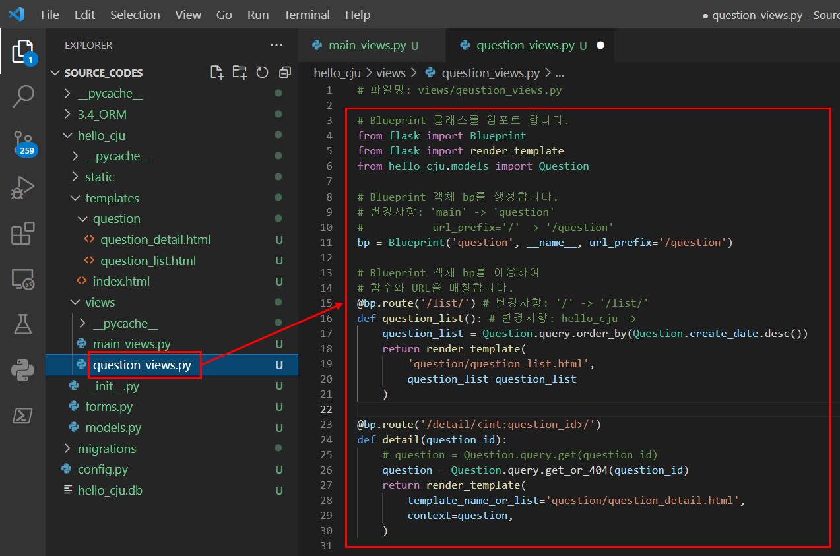Image resolution: width=840 pixels, height=556 pixels.
Task: Expand the migrations folder
Action: (x=67, y=448)
